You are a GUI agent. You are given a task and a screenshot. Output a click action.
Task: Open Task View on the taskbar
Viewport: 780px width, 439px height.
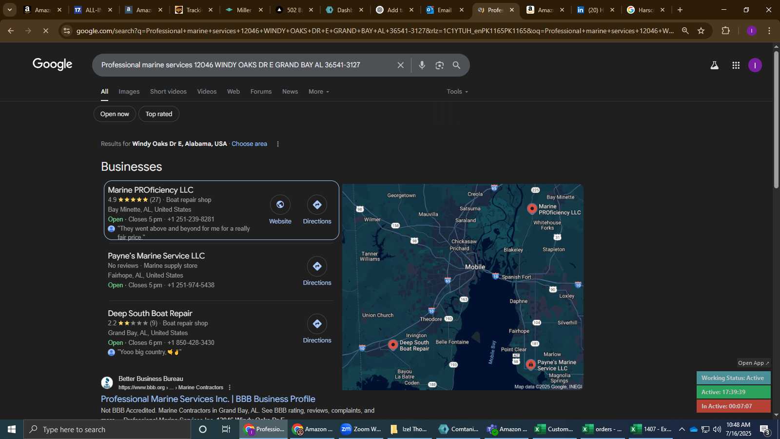226,429
